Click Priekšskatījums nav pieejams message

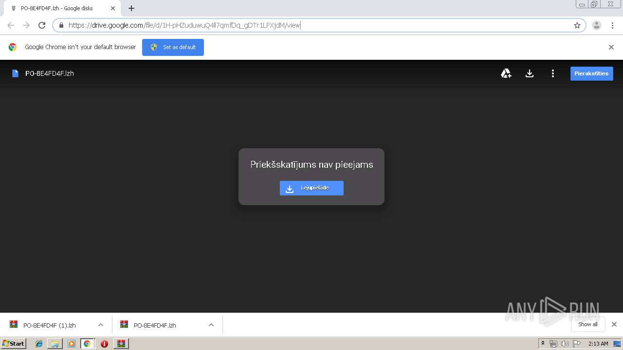311,165
